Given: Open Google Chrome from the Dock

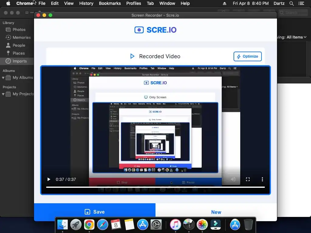Looking at the screenshot, I should tap(89, 225).
